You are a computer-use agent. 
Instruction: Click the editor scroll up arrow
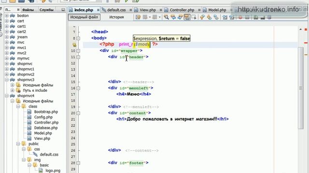[x=300, y=29]
